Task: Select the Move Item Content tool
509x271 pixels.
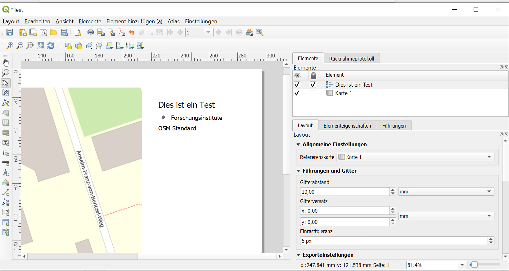Action: click(6, 93)
